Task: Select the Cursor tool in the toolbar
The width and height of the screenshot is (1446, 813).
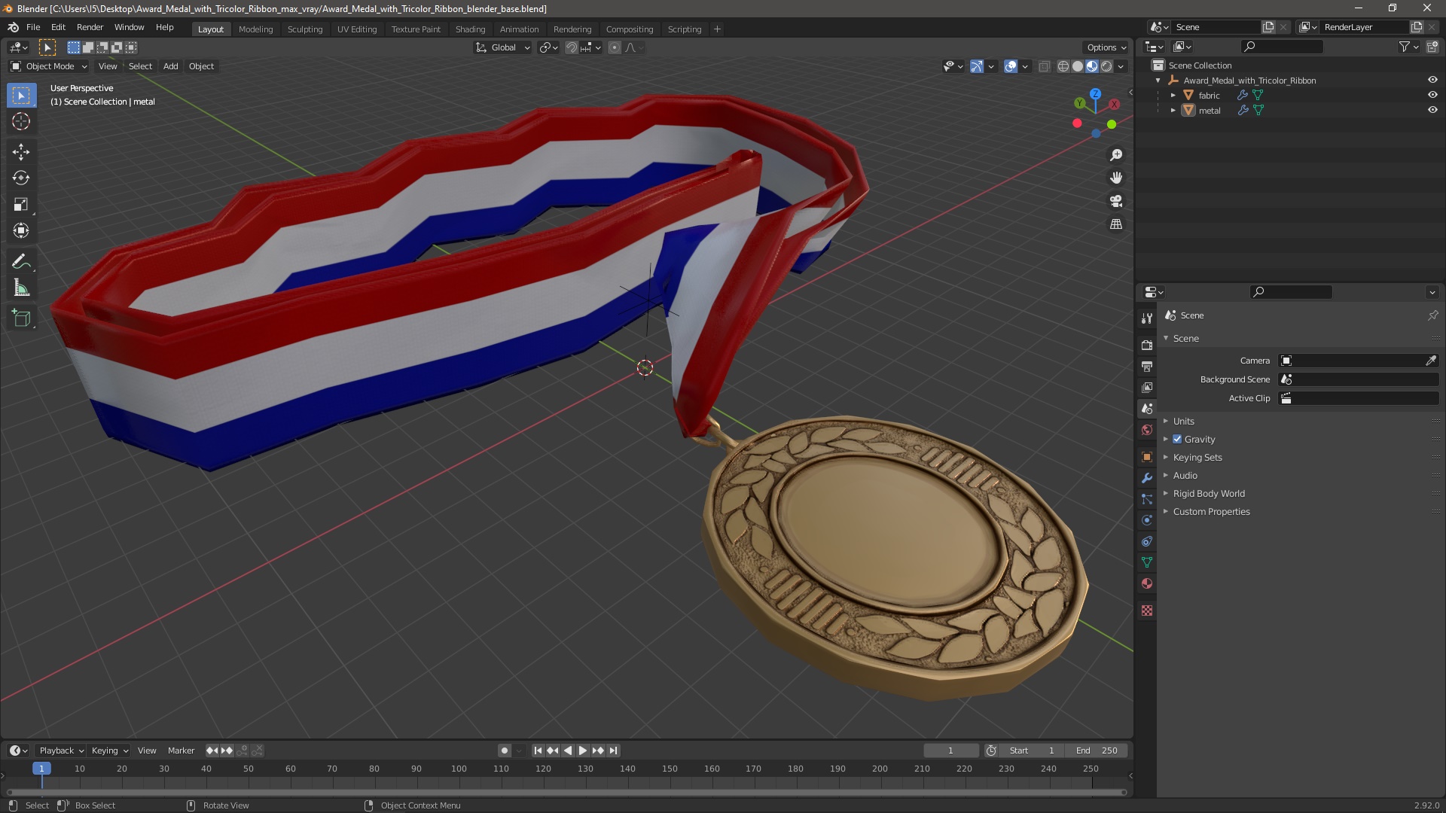Action: [x=21, y=121]
